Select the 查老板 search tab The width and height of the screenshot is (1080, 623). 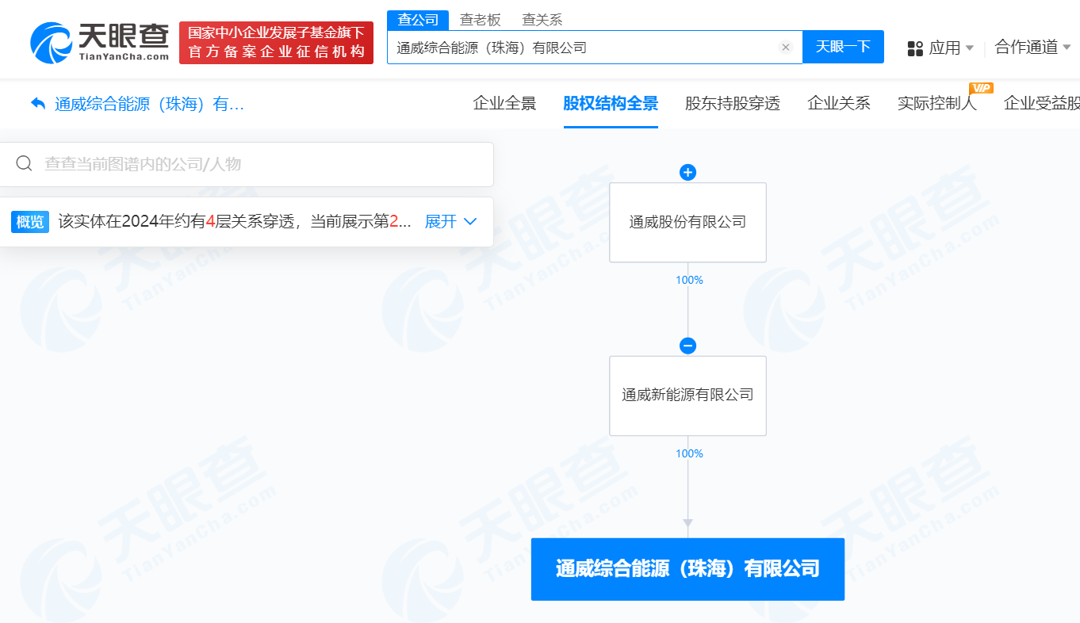481,21
